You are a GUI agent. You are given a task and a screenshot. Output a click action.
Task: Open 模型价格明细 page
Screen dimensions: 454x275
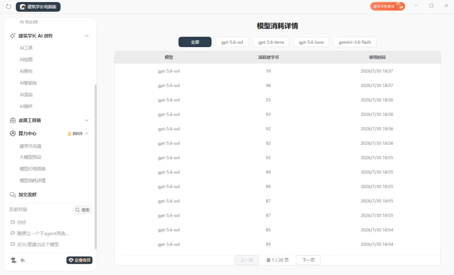pyautogui.click(x=32, y=169)
